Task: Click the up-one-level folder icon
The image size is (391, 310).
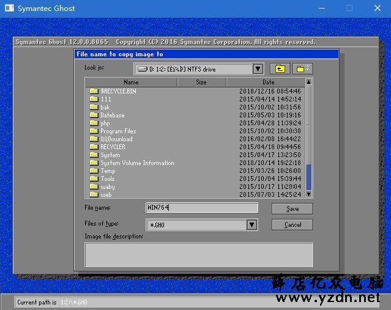Action: pyautogui.click(x=280, y=68)
